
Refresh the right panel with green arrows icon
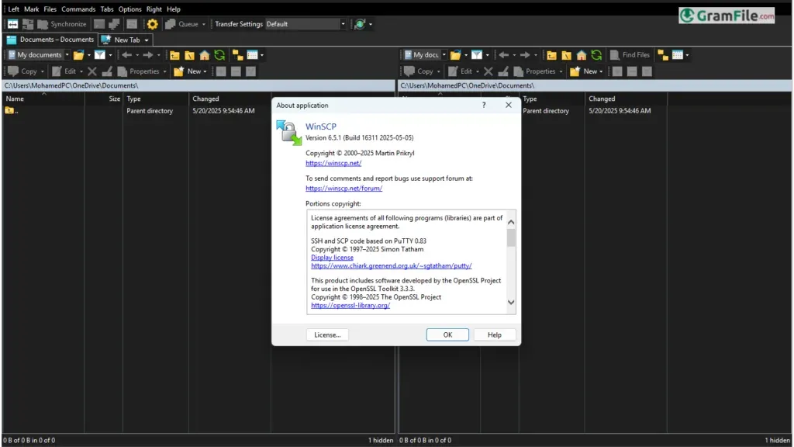[x=596, y=55]
